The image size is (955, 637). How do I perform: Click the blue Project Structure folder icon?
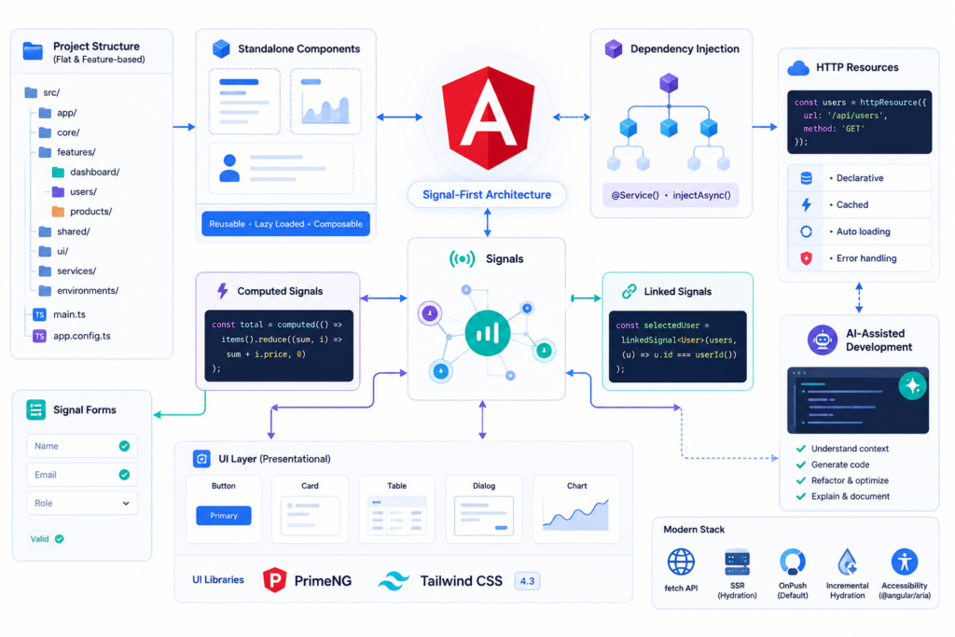point(33,51)
